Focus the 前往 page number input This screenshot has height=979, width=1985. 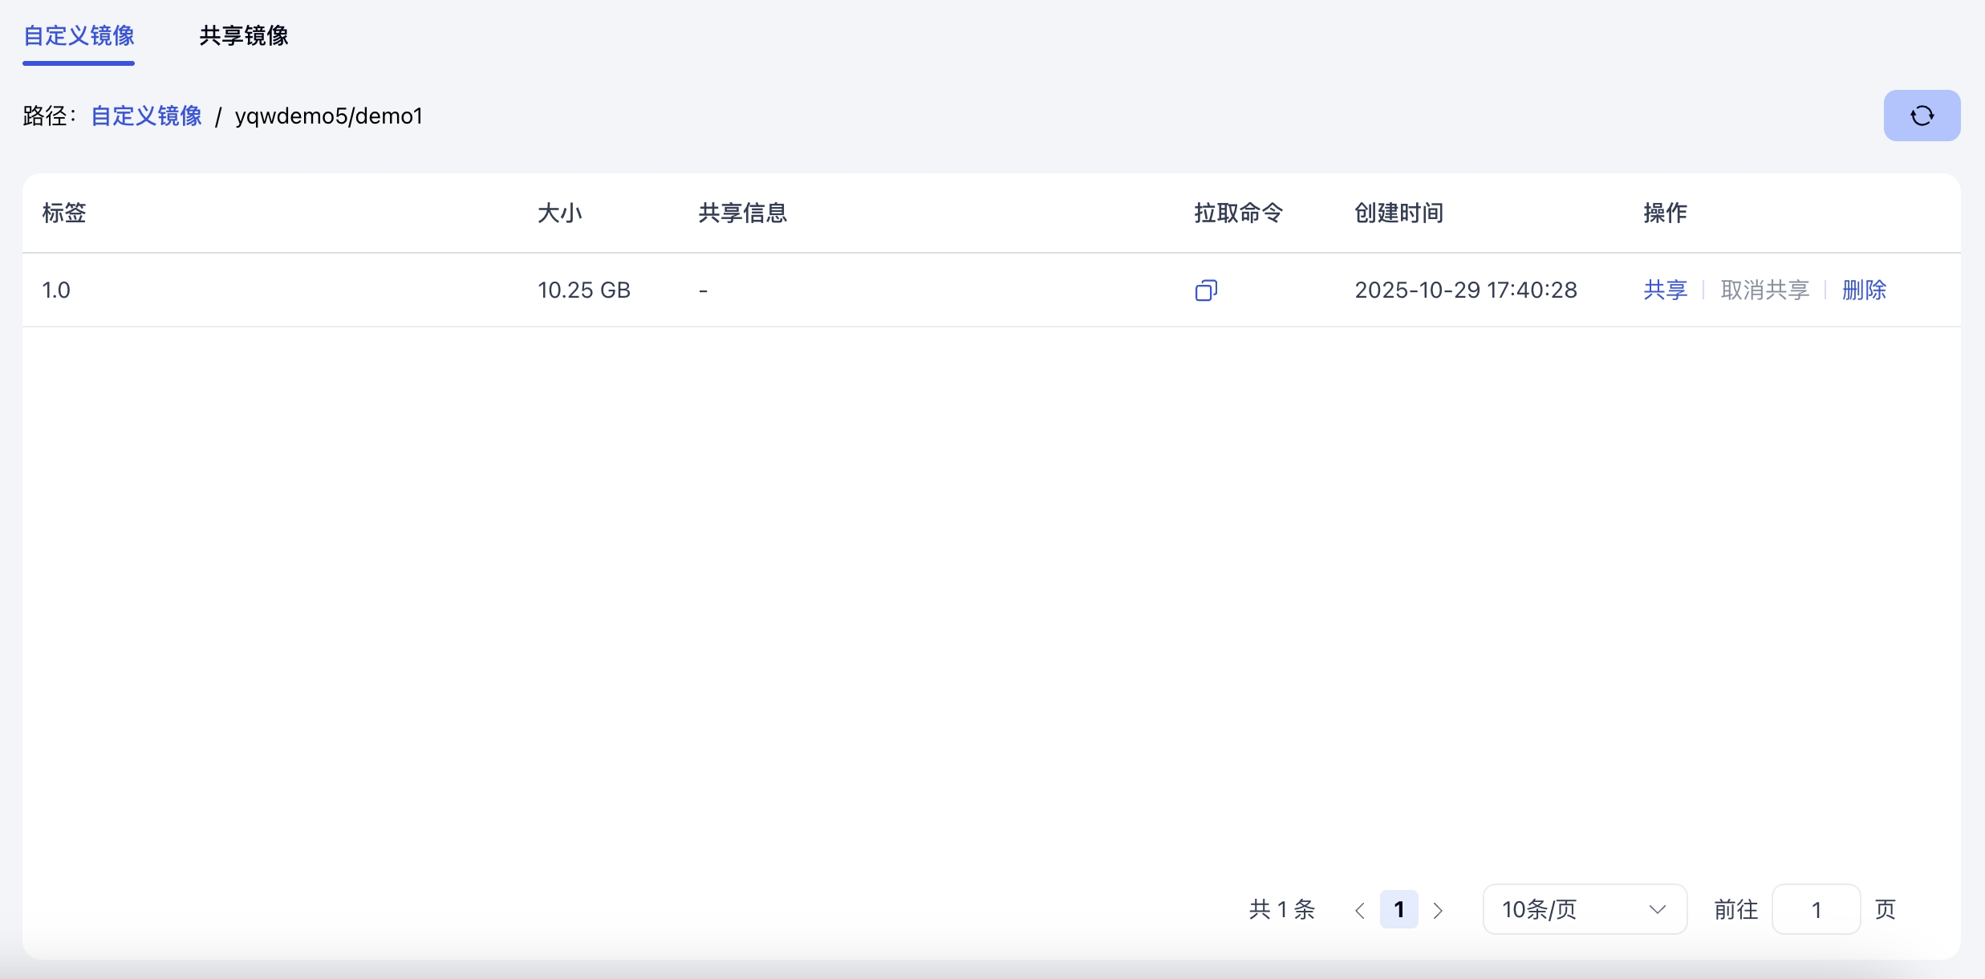(1816, 909)
